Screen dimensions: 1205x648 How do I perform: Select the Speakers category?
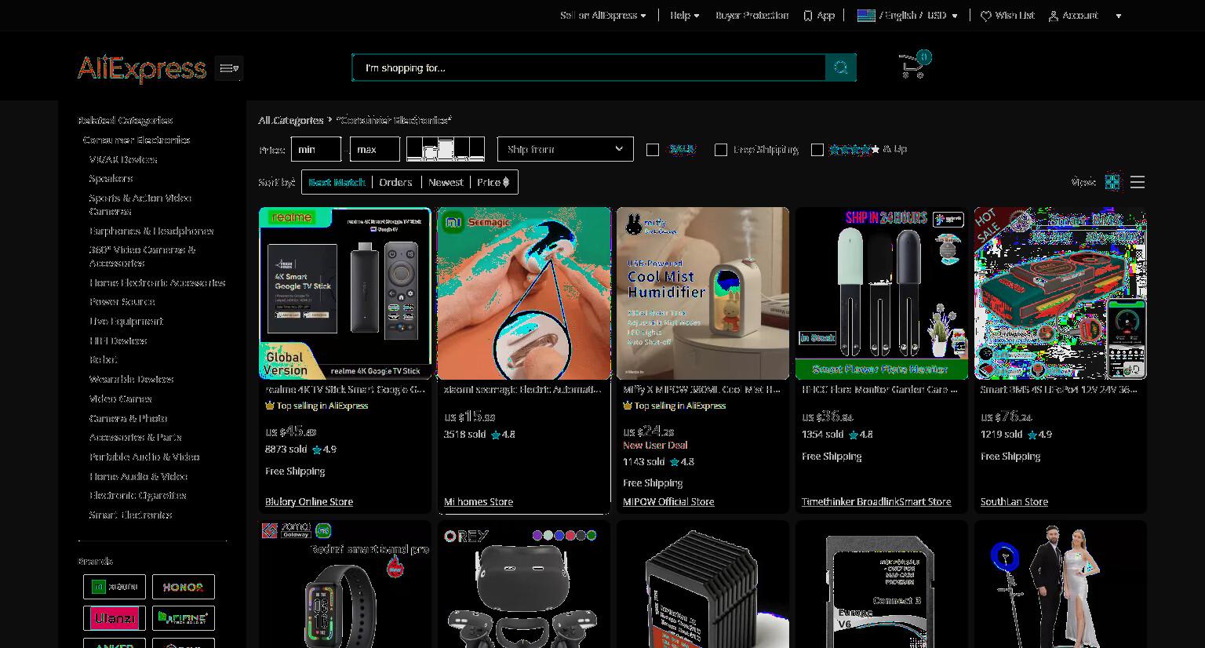(111, 179)
